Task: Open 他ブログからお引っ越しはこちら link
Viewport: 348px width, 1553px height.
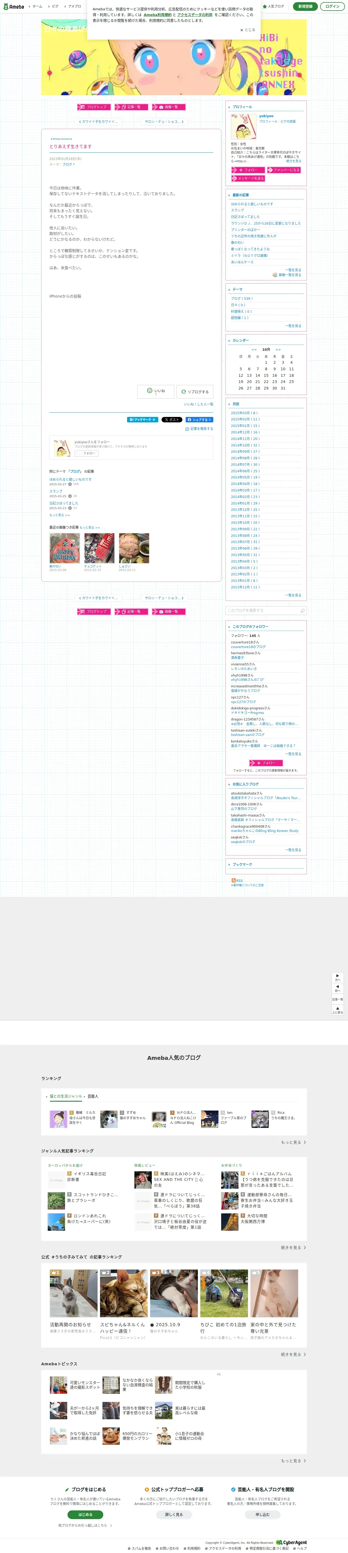Action: [x=85, y=1525]
